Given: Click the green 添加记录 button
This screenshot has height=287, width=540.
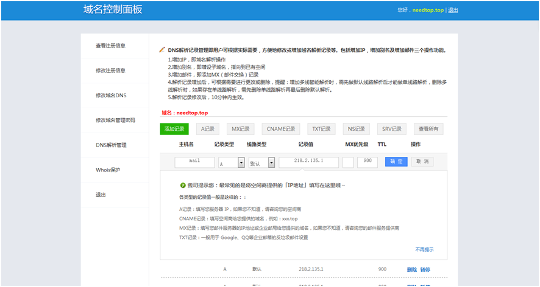Looking at the screenshot, I should pyautogui.click(x=174, y=129).
